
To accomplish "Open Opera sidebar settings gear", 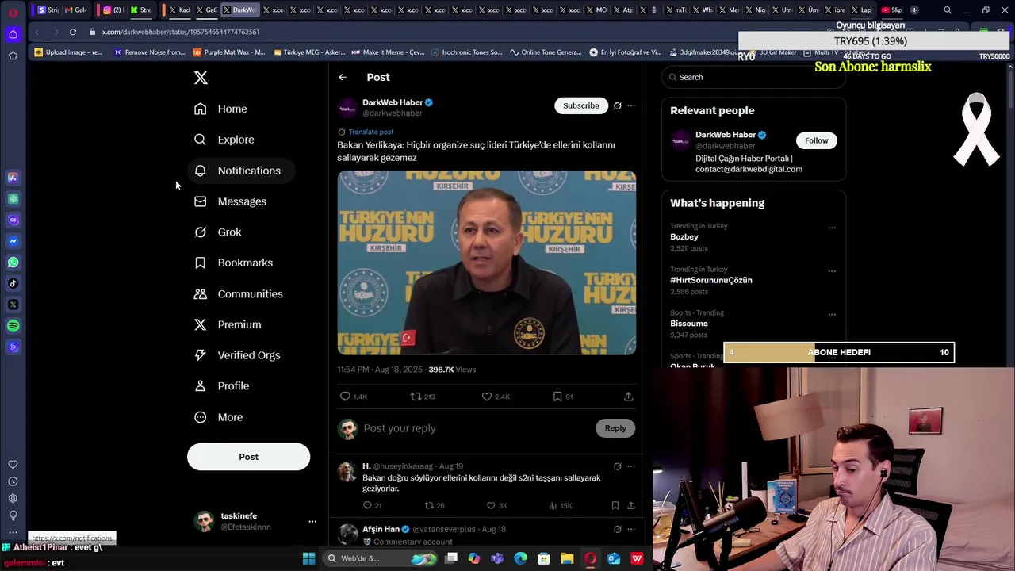I will pos(13,498).
